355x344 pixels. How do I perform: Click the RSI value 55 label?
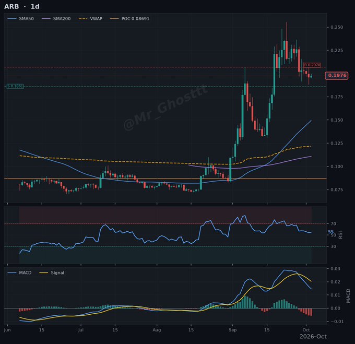point(331,232)
